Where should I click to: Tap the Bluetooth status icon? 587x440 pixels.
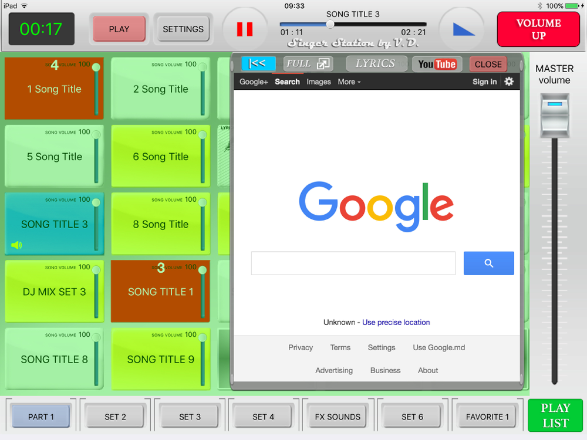click(539, 6)
